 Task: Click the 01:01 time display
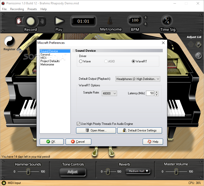(83, 21)
